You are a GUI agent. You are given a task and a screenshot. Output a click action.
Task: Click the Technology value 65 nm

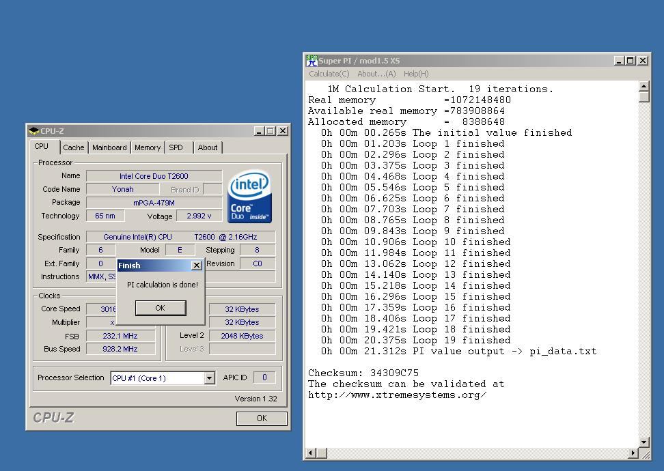[105, 216]
